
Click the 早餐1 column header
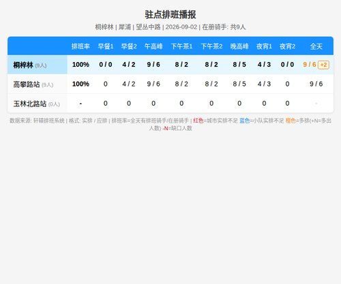click(x=106, y=46)
